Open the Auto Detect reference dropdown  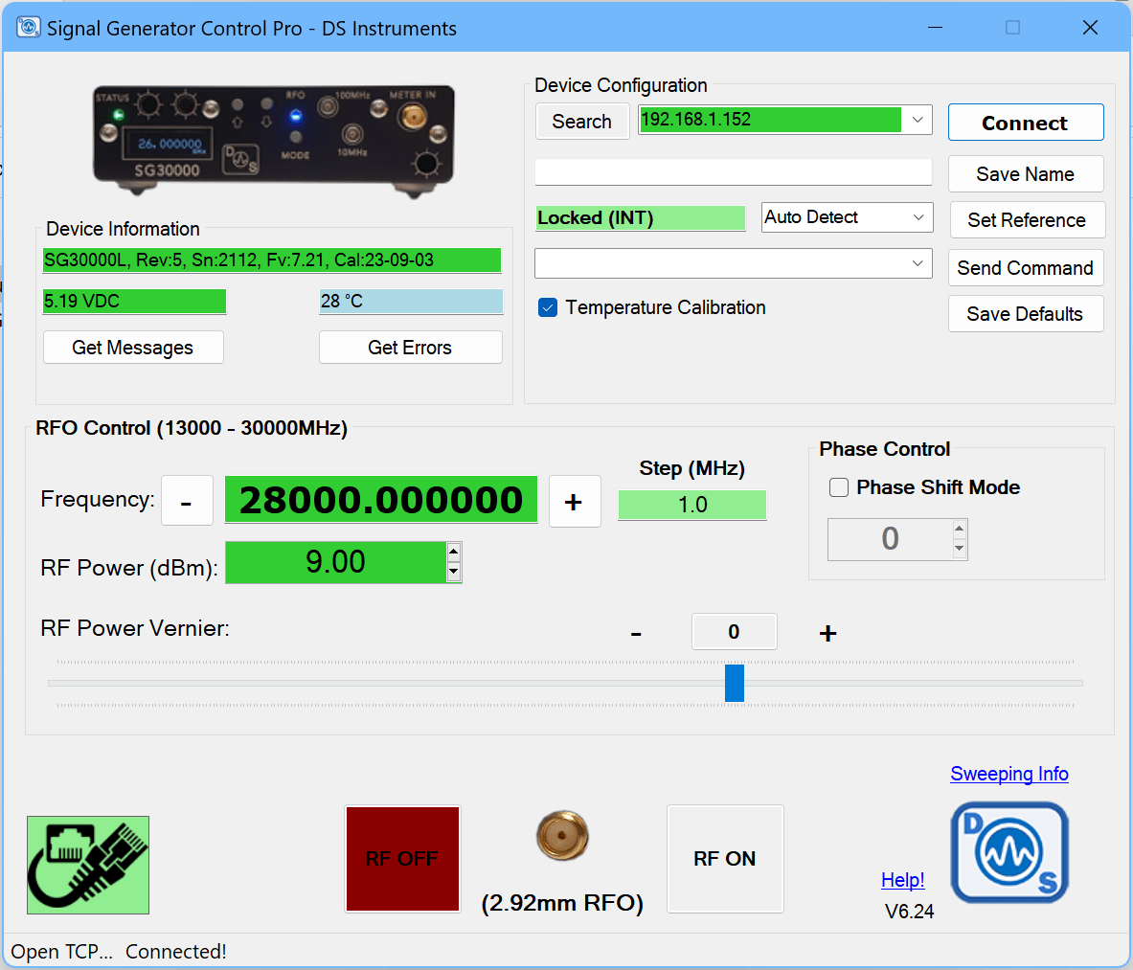(918, 217)
